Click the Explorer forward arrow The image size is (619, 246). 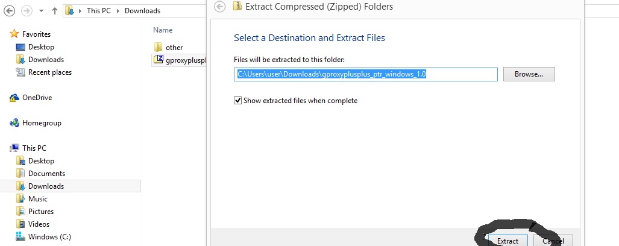[x=27, y=11]
